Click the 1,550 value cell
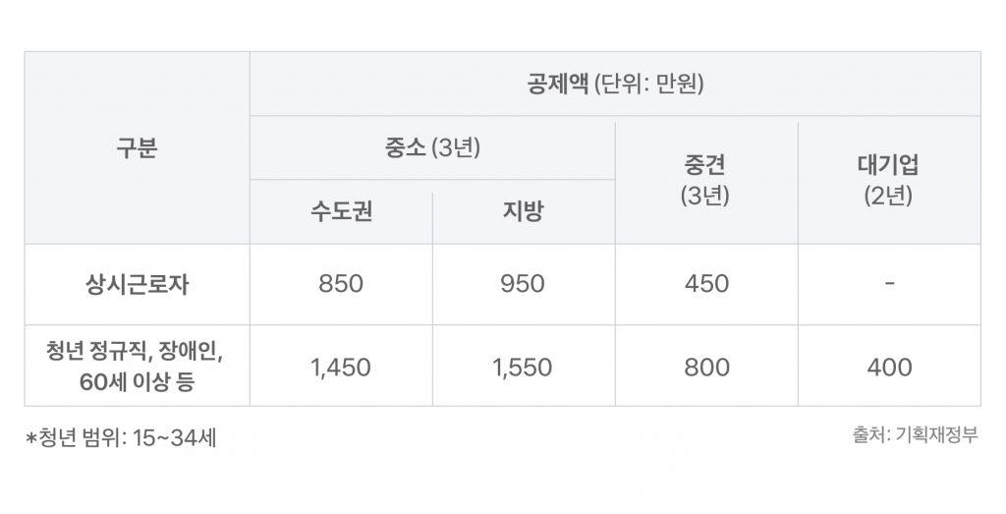Image resolution: width=1006 pixels, height=514 pixels. [523, 368]
